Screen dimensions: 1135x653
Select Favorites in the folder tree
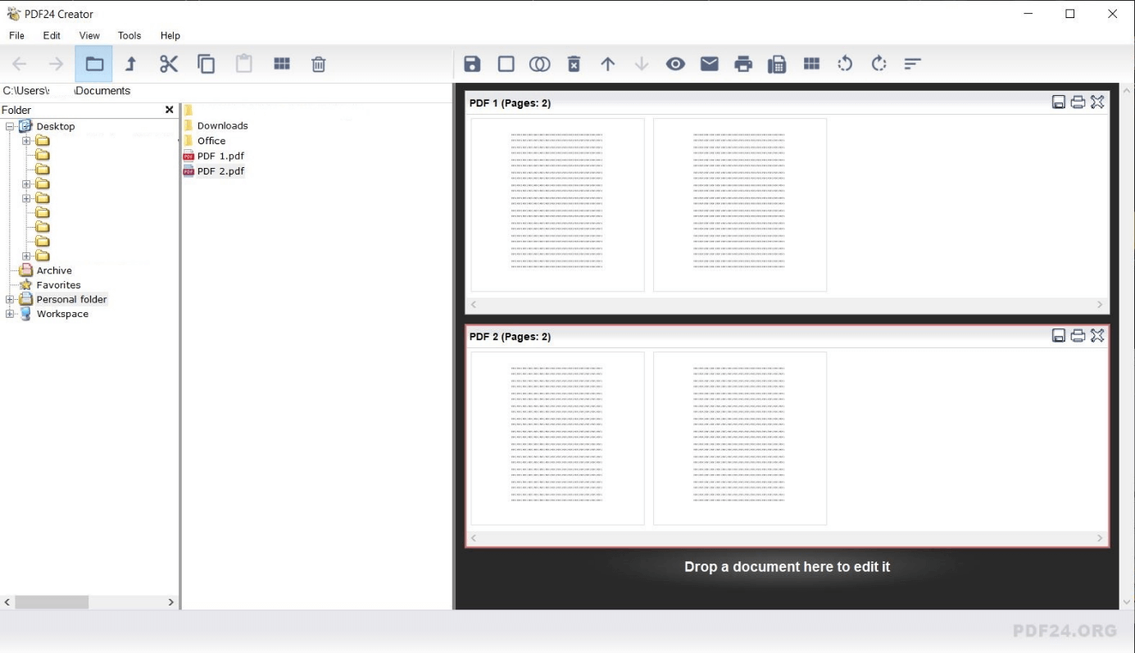click(x=58, y=285)
